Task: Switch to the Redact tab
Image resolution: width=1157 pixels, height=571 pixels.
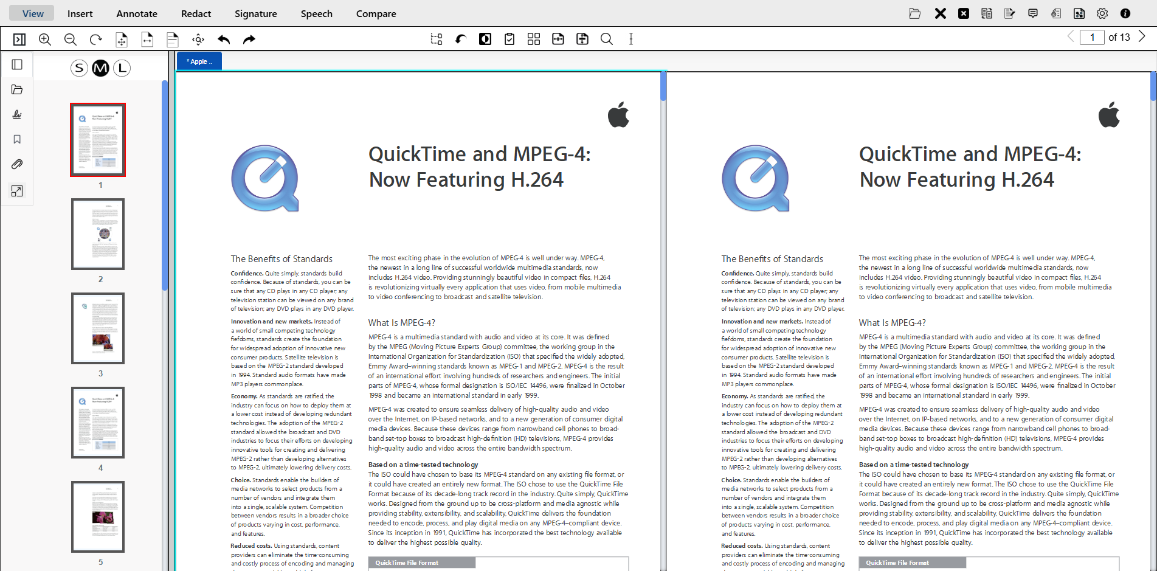Action: (x=196, y=13)
